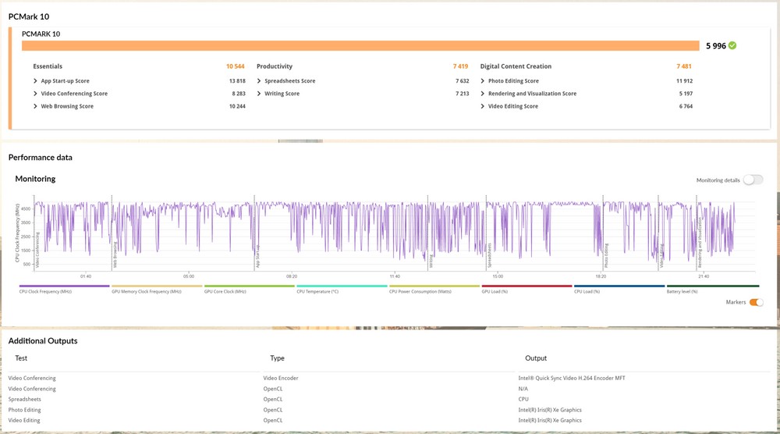This screenshot has height=434, width=780.
Task: Turn off the Markers toggle
Action: (x=756, y=302)
